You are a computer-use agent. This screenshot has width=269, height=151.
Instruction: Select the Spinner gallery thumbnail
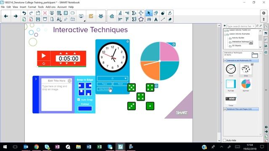click(x=246, y=84)
